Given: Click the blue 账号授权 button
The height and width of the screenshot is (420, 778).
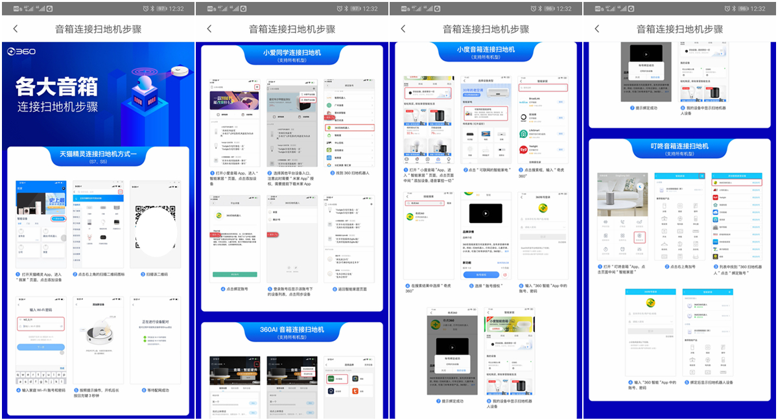Looking at the screenshot, I should pos(482,275).
